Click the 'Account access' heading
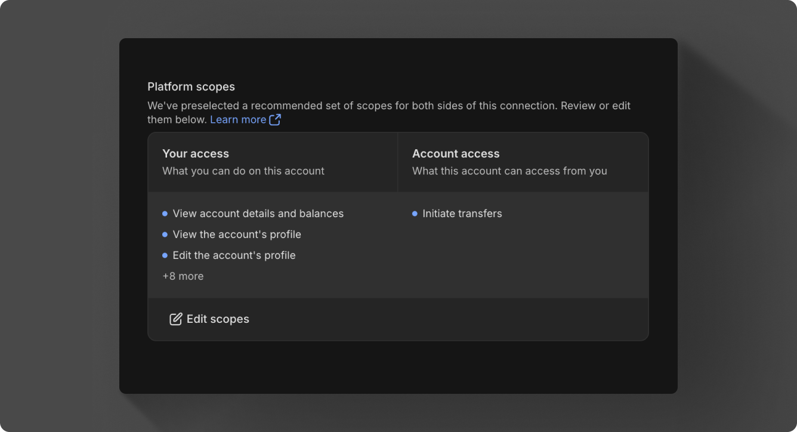 pyautogui.click(x=456, y=154)
